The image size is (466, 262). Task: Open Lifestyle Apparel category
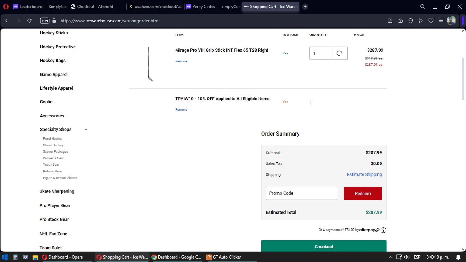pos(56,88)
